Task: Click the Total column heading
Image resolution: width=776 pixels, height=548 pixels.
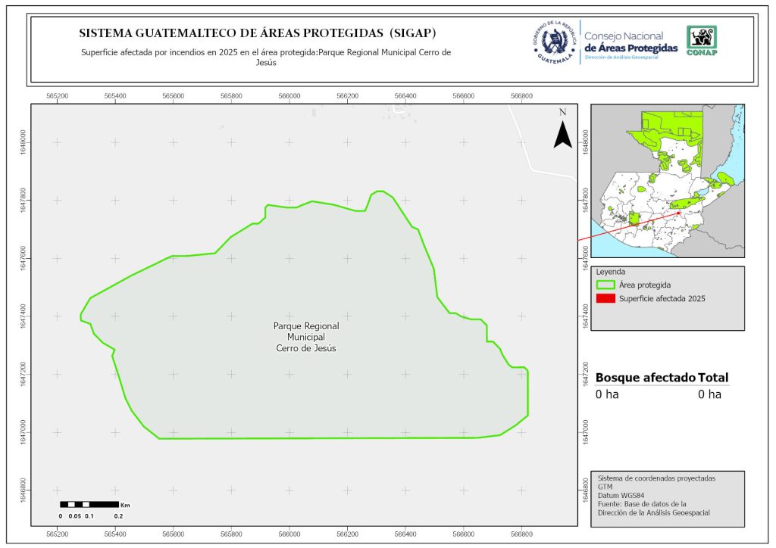Action: 714,378
